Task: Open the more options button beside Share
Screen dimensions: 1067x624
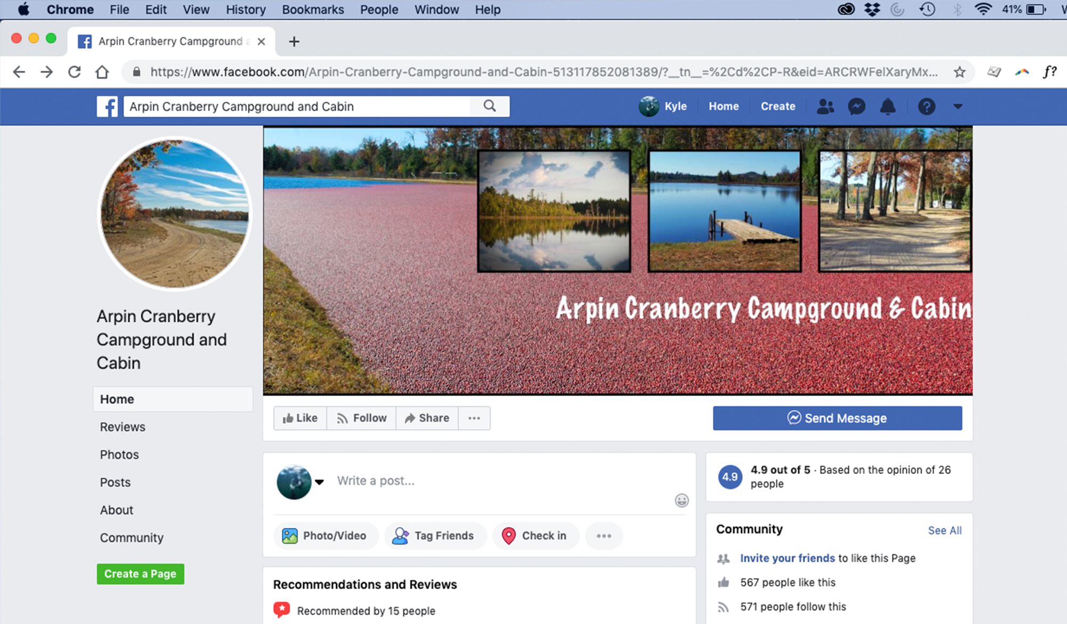Action: [474, 418]
